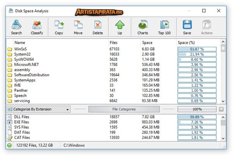The image size is (233, 156).
Task: Click the 51.67 % space bar
Action: (x=197, y=49)
